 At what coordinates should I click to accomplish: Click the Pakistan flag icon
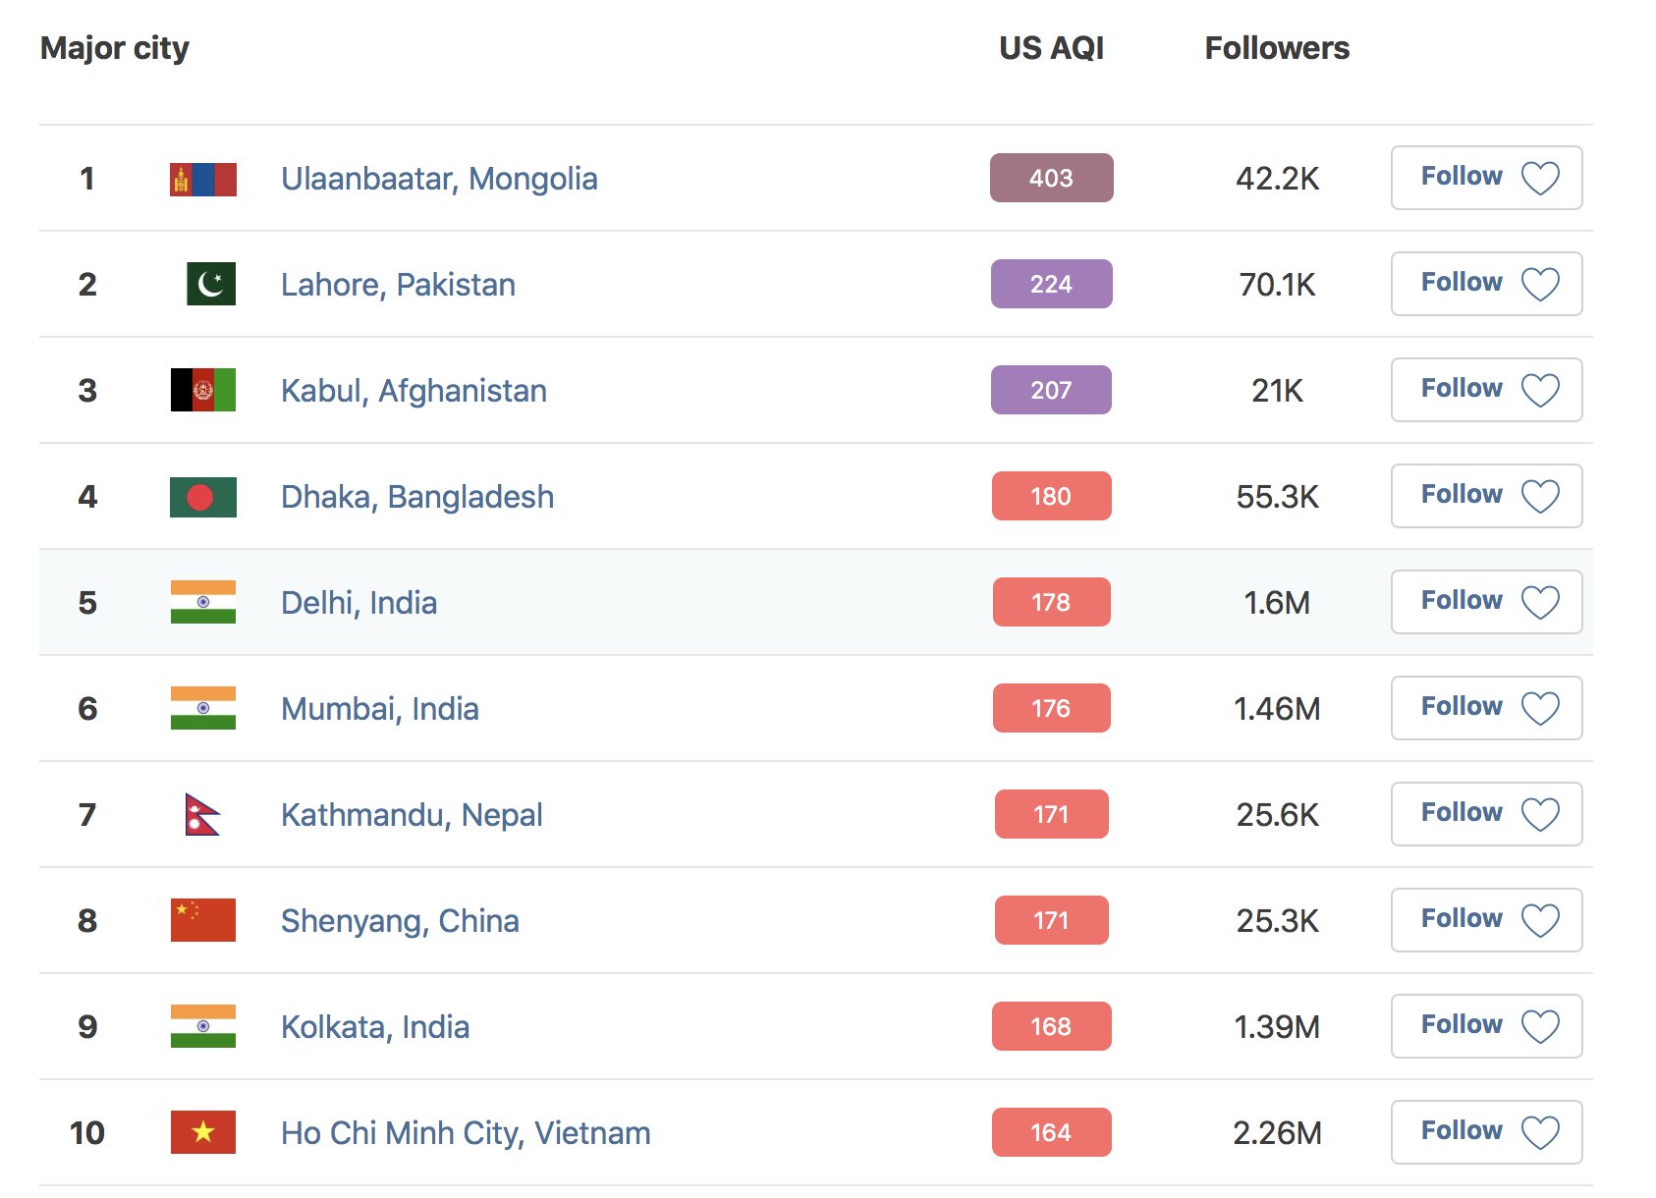[x=210, y=284]
